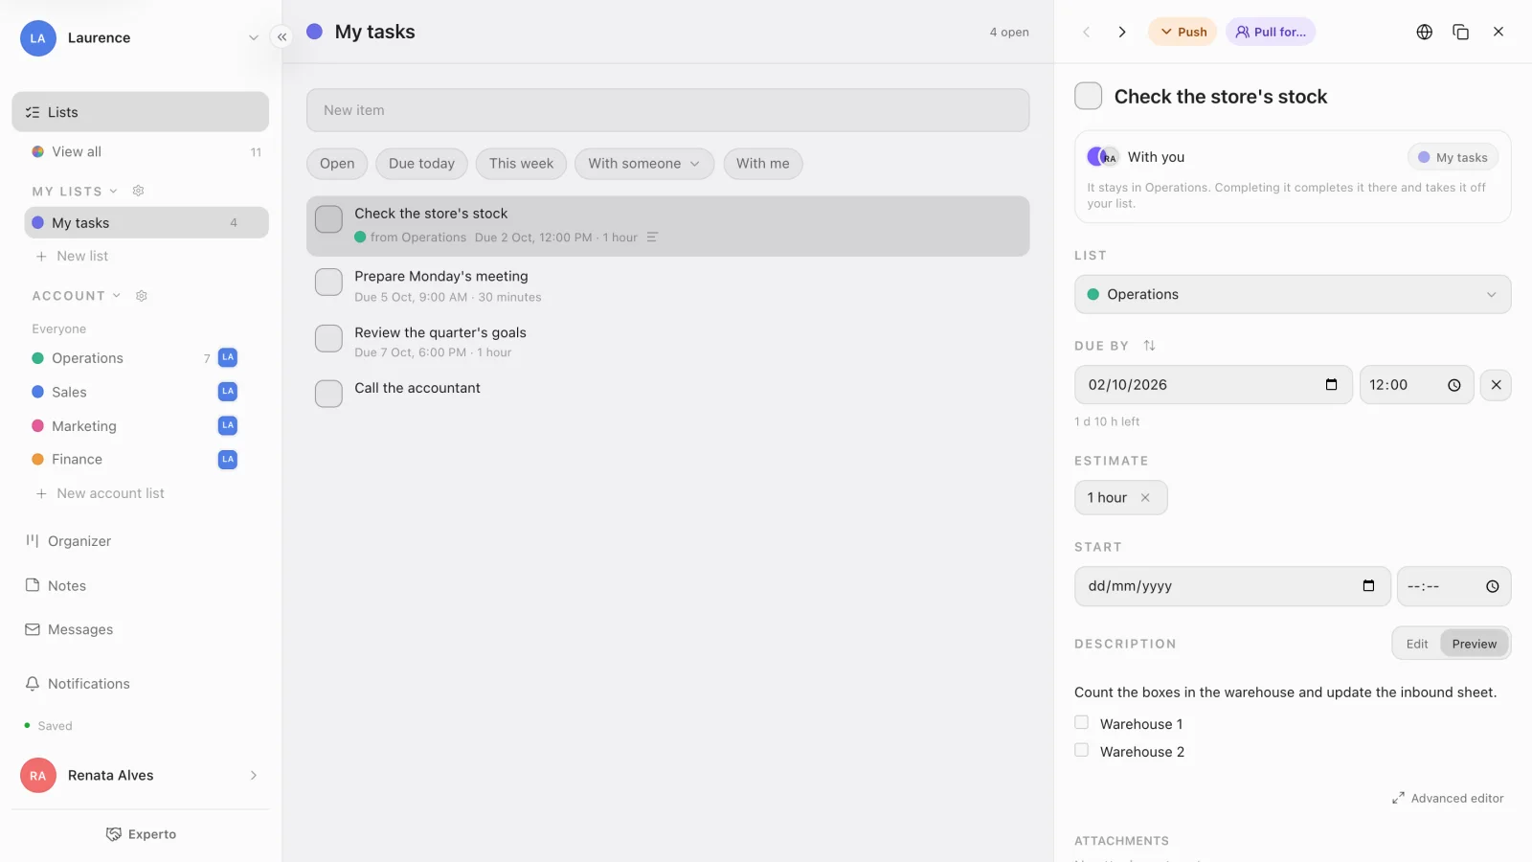The height and width of the screenshot is (862, 1532).
Task: Complete Check the store's stock in list
Action: point(329,219)
